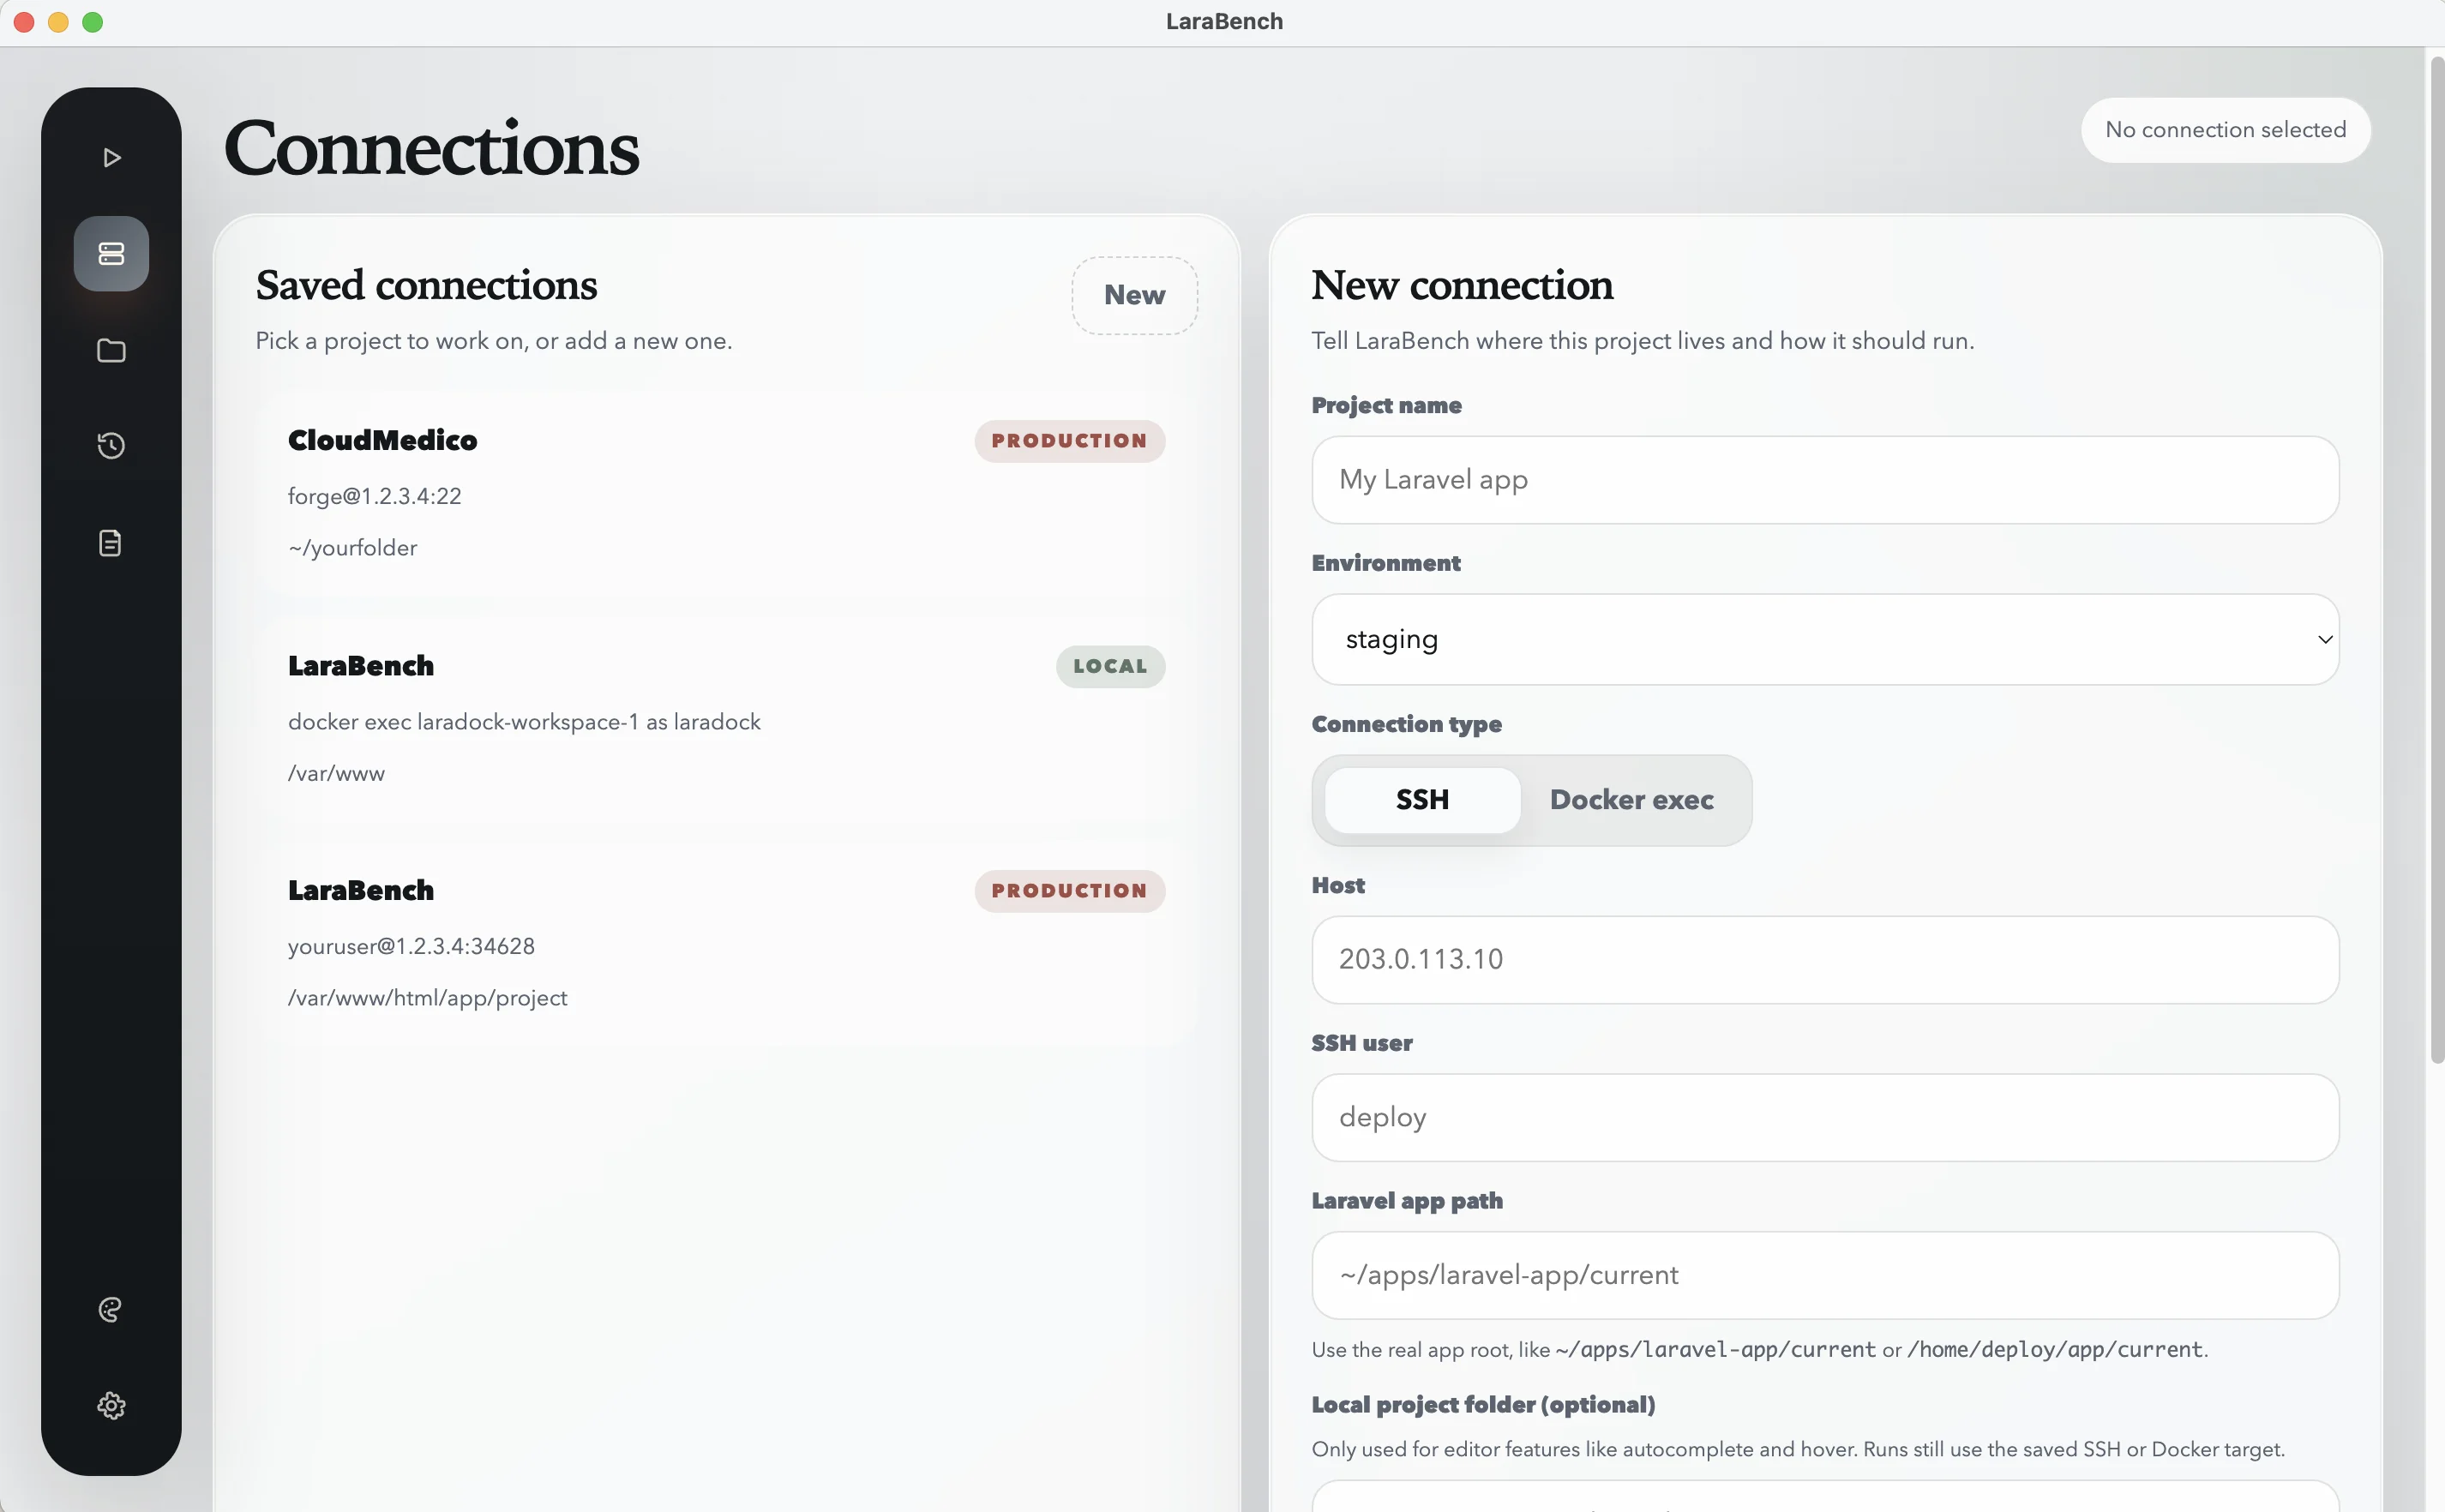Click the New connection heading

[x=1462, y=286]
